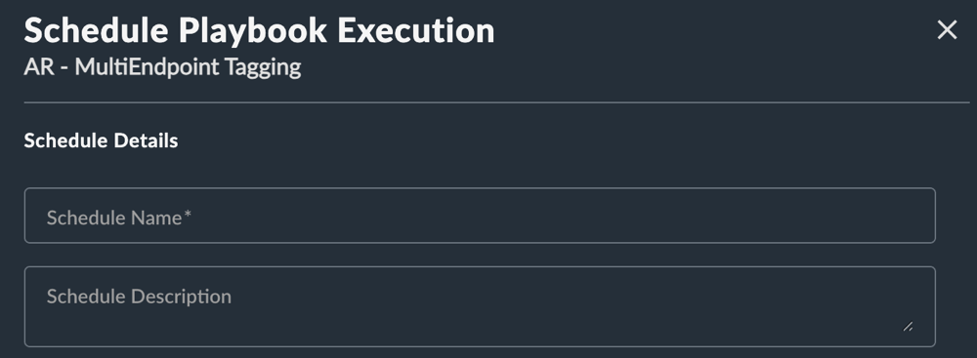Screen dimensions: 977x358
Task: Click the divider line under the header
Action: coord(496,102)
